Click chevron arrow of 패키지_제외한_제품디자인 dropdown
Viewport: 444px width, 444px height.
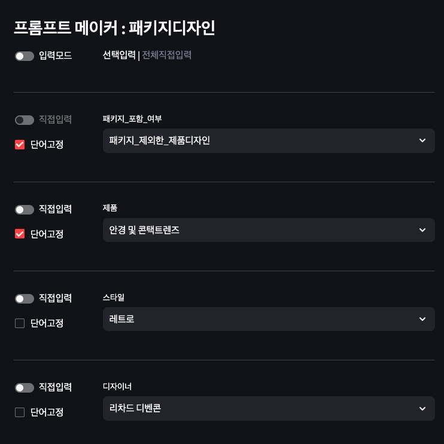click(x=422, y=140)
